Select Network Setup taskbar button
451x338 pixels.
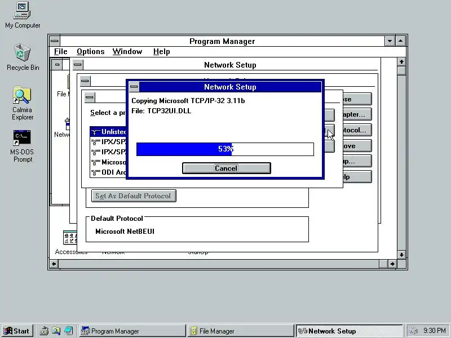(x=349, y=331)
